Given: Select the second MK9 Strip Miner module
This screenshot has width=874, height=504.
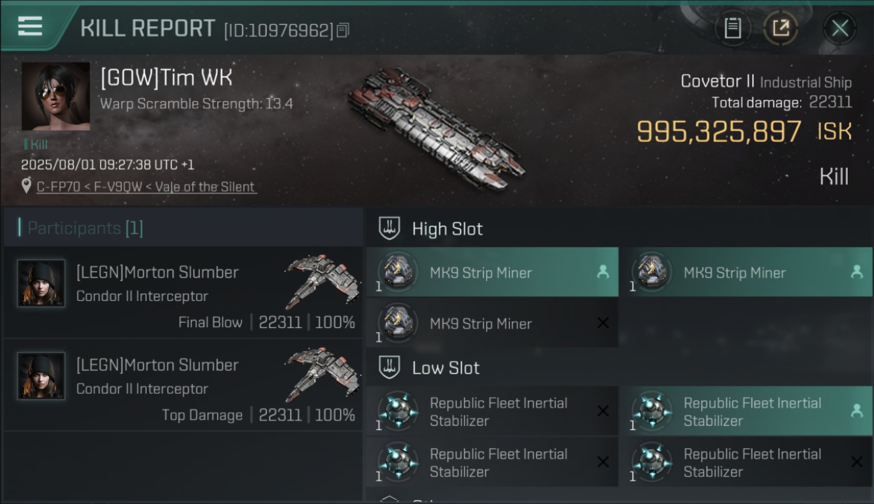Looking at the screenshot, I should point(746,272).
